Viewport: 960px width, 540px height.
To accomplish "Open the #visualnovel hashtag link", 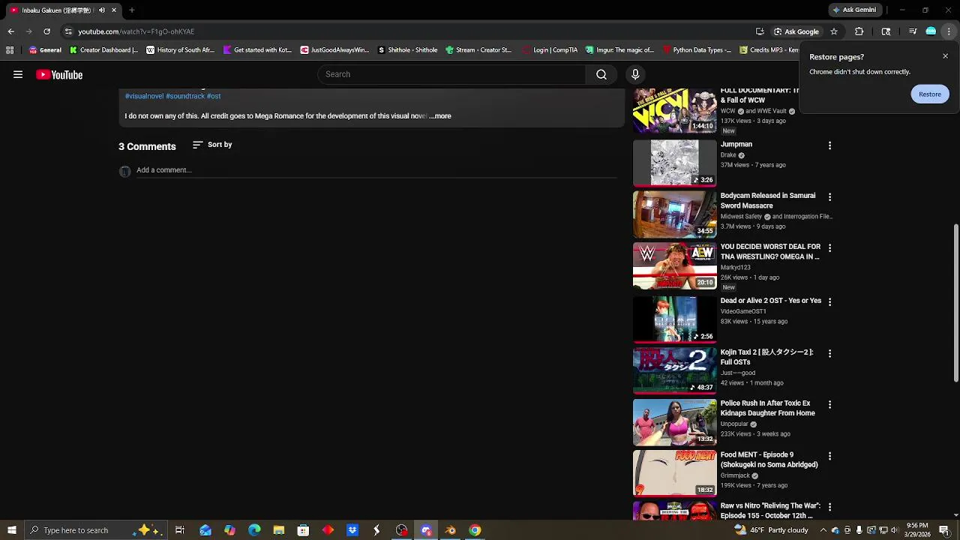I will [144, 96].
